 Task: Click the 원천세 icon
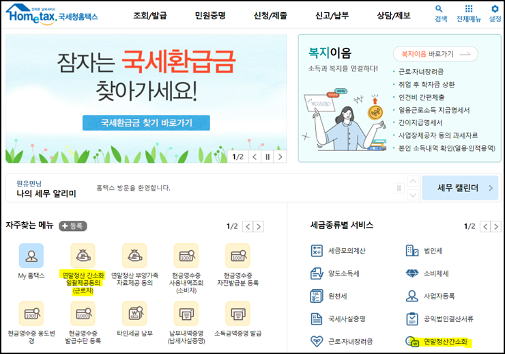317,296
